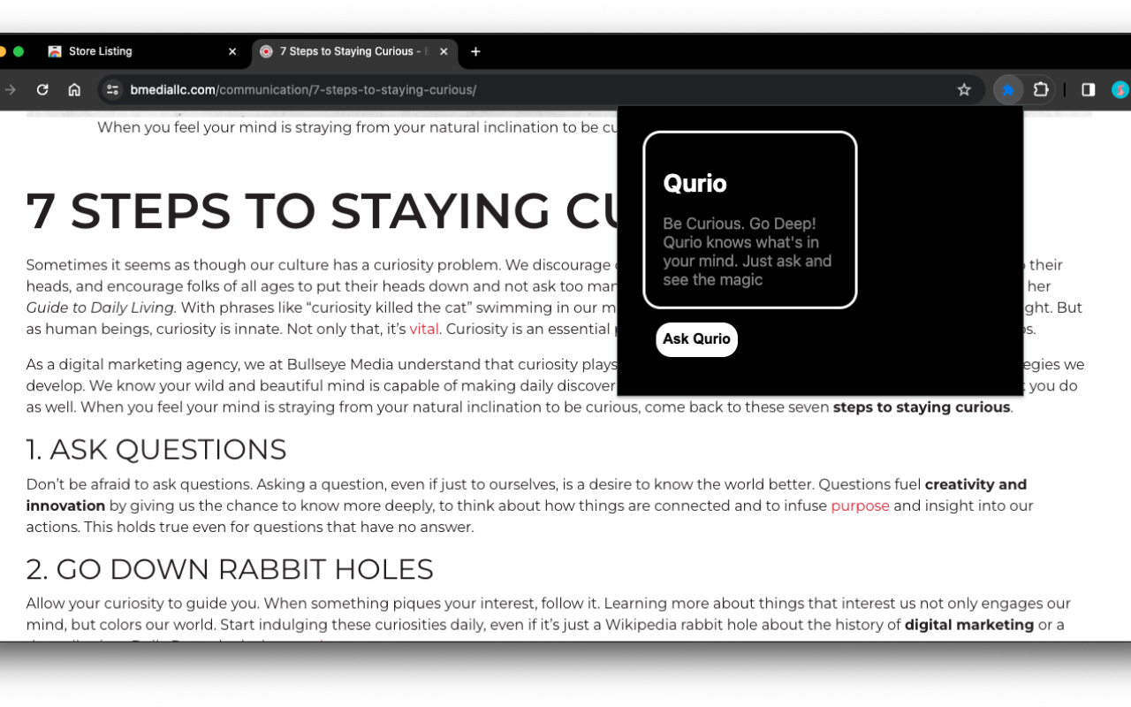Close the 7 Steps to Staying Curious tab
The height and width of the screenshot is (707, 1131).
point(444,51)
